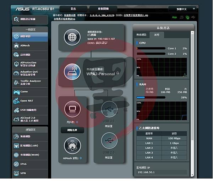213x181 pixels.
Task: Click the wireless router icon in network map
Action: click(72, 72)
